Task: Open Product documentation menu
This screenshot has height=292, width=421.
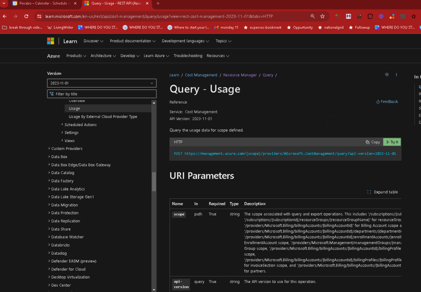Action: 133,41
